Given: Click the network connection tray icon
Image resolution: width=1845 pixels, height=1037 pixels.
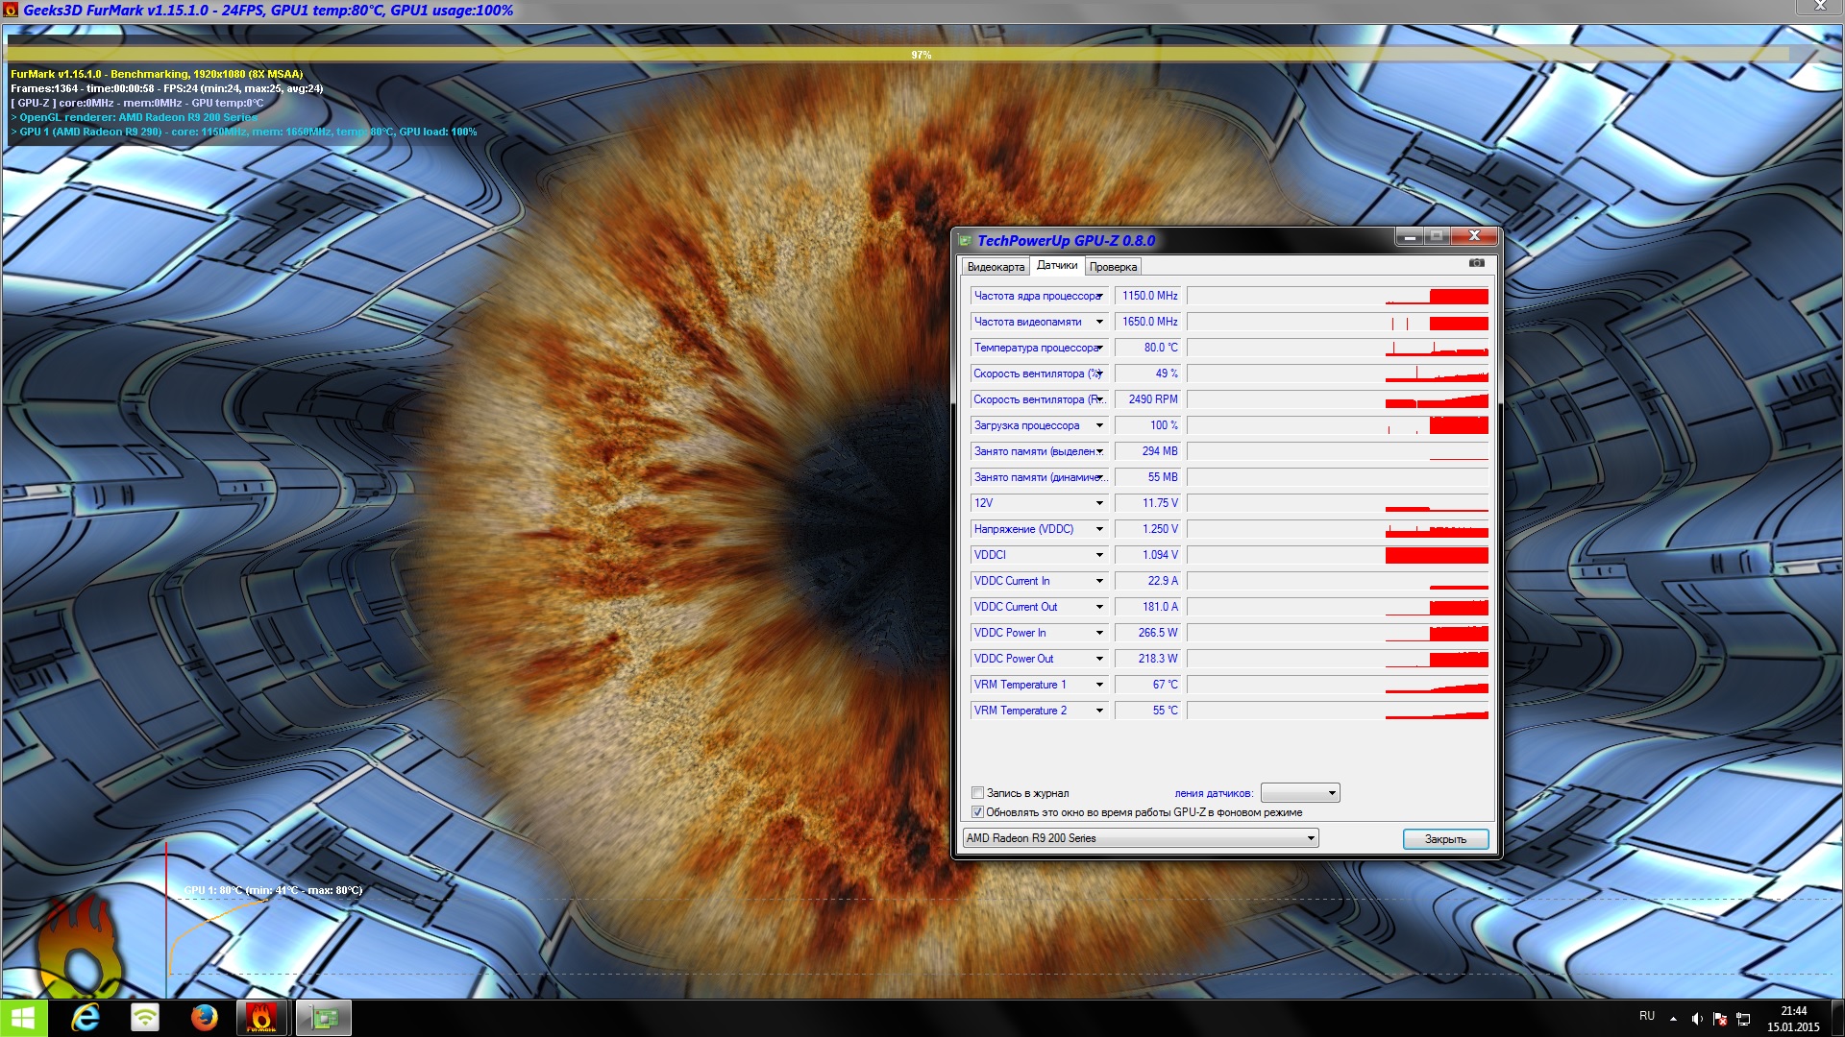Looking at the screenshot, I should click(1743, 1019).
